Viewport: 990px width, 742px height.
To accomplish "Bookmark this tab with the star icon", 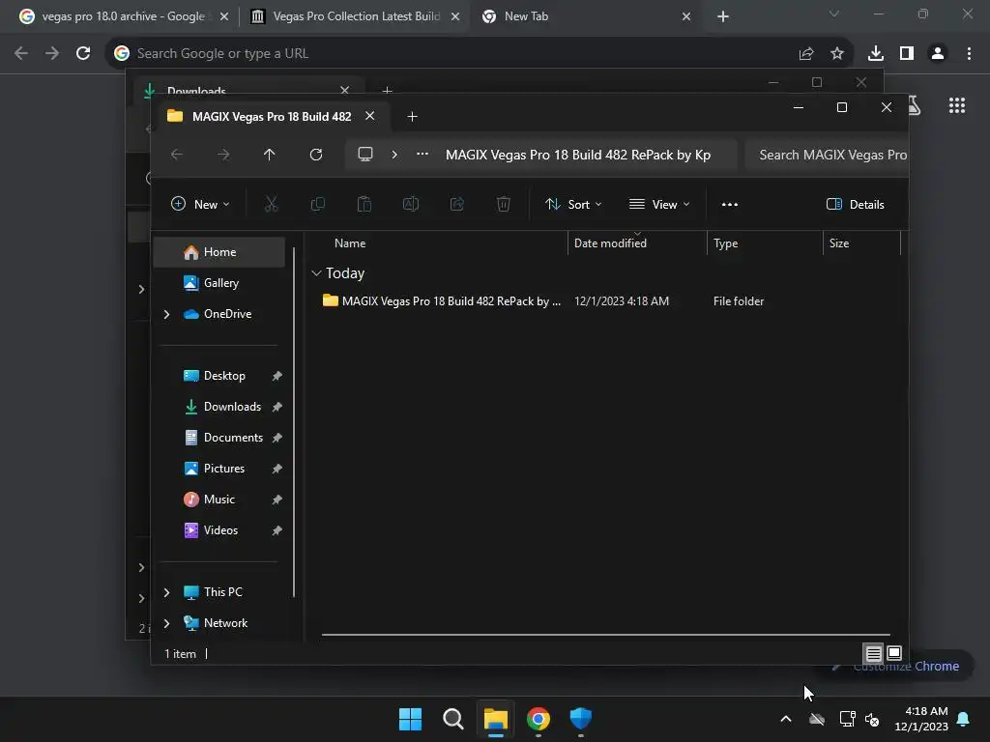I will point(837,54).
